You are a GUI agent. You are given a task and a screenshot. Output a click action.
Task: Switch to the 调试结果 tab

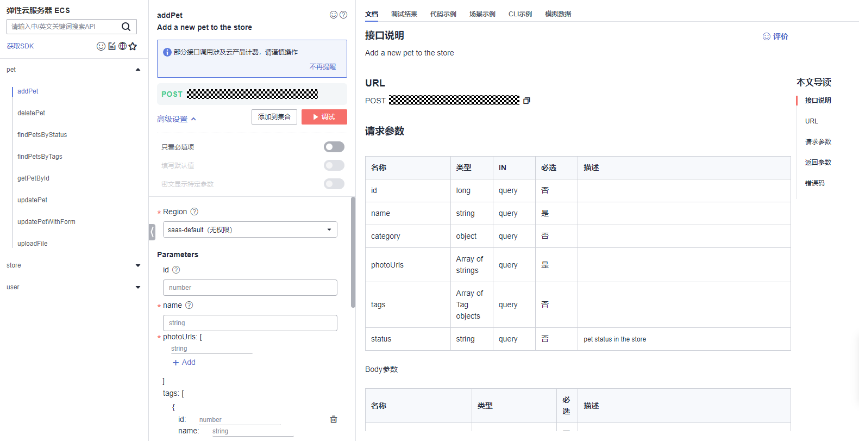click(x=404, y=14)
